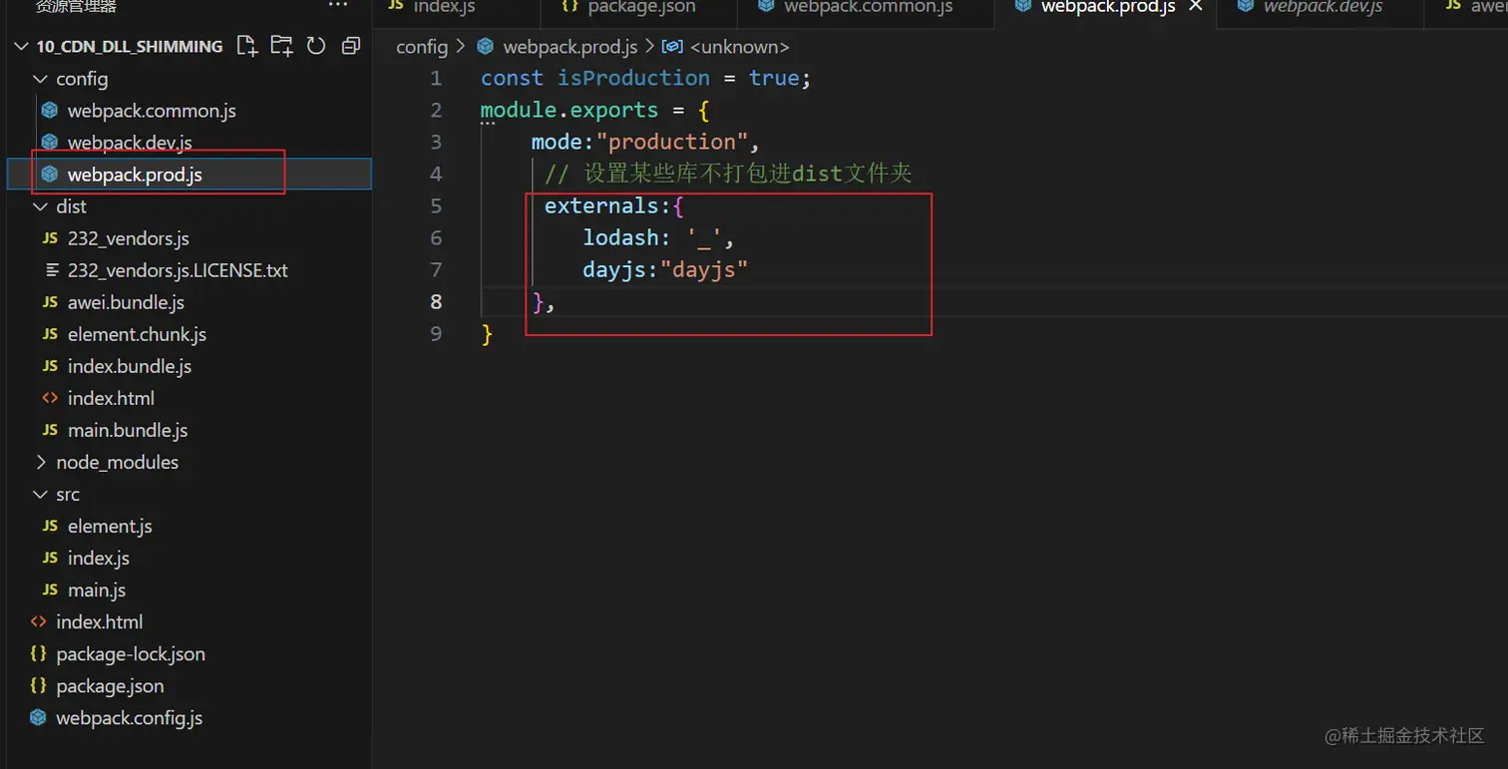The width and height of the screenshot is (1508, 769).
Task: Click the New Folder icon
Action: [282, 46]
